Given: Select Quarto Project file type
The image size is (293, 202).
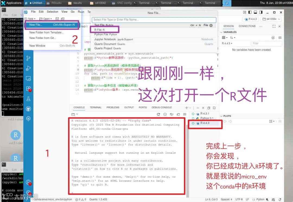Looking at the screenshot, I should 154,48.
